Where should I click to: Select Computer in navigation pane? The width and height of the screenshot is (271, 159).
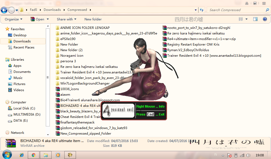[16, 102]
